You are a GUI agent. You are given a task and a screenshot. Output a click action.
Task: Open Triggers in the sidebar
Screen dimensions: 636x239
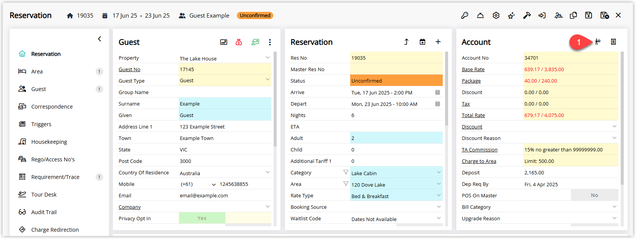[x=41, y=124]
